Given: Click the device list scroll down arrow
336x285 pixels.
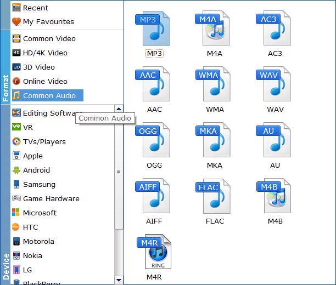Looking at the screenshot, I should point(119,280).
